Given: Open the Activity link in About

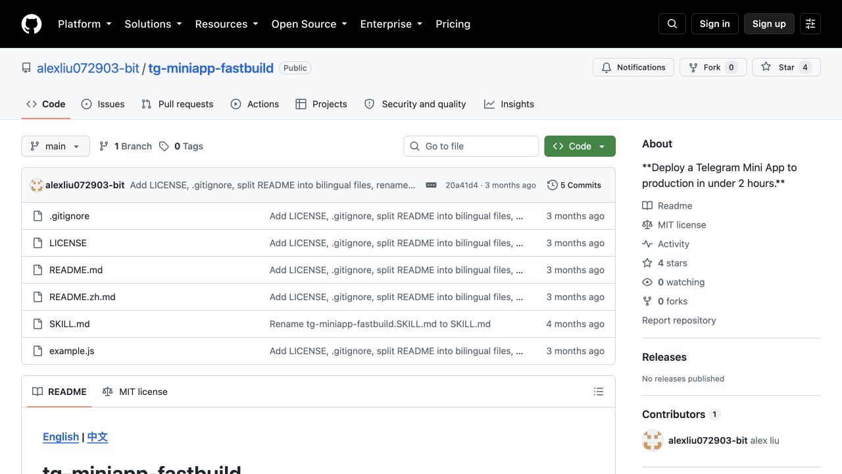Looking at the screenshot, I should 666,244.
